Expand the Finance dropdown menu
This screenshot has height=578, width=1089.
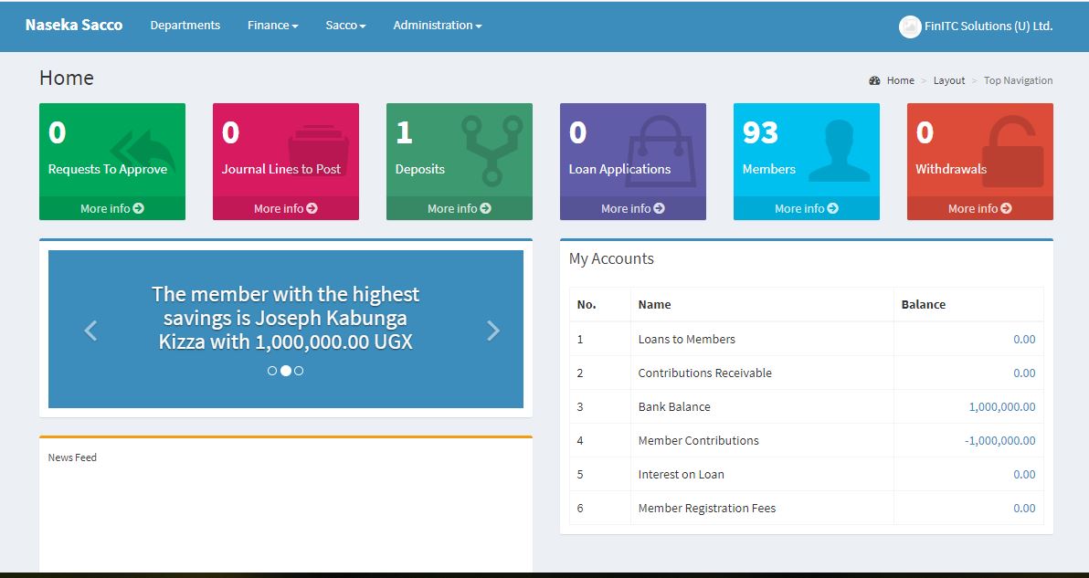[x=272, y=26]
